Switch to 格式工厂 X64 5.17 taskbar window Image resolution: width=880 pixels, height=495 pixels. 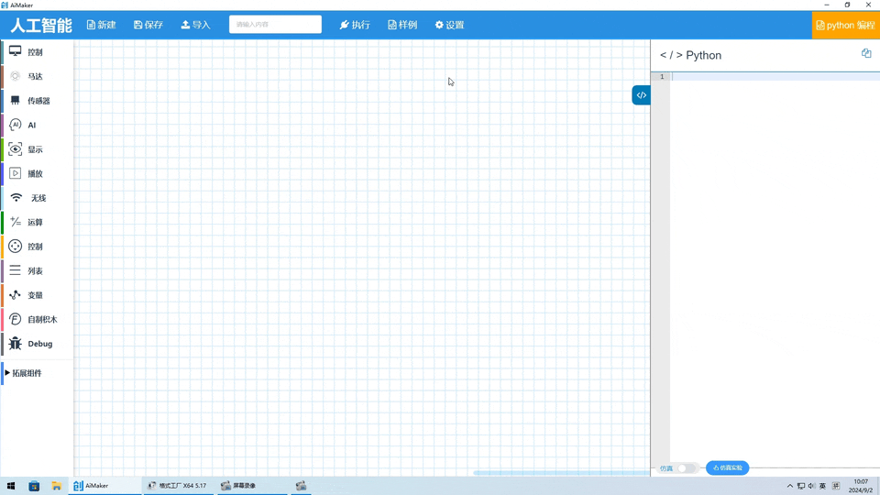(x=178, y=486)
